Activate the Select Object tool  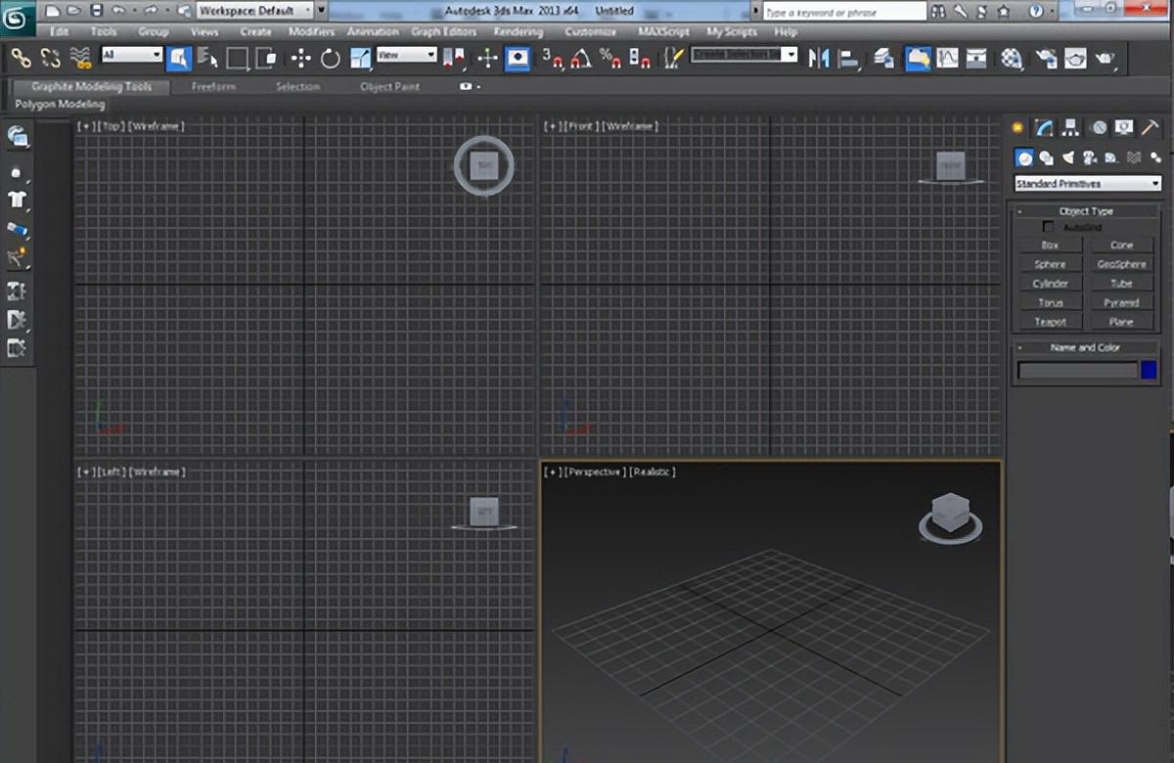click(178, 58)
